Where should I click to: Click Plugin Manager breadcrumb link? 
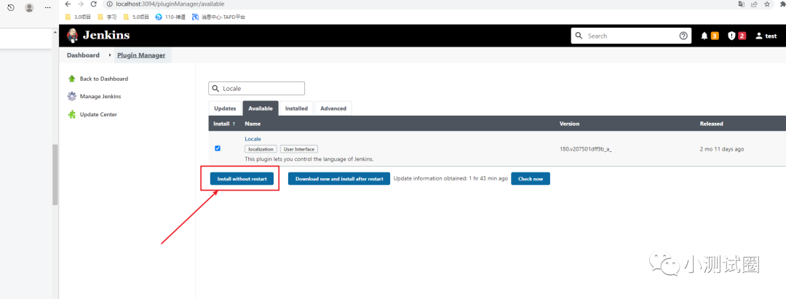coord(141,55)
